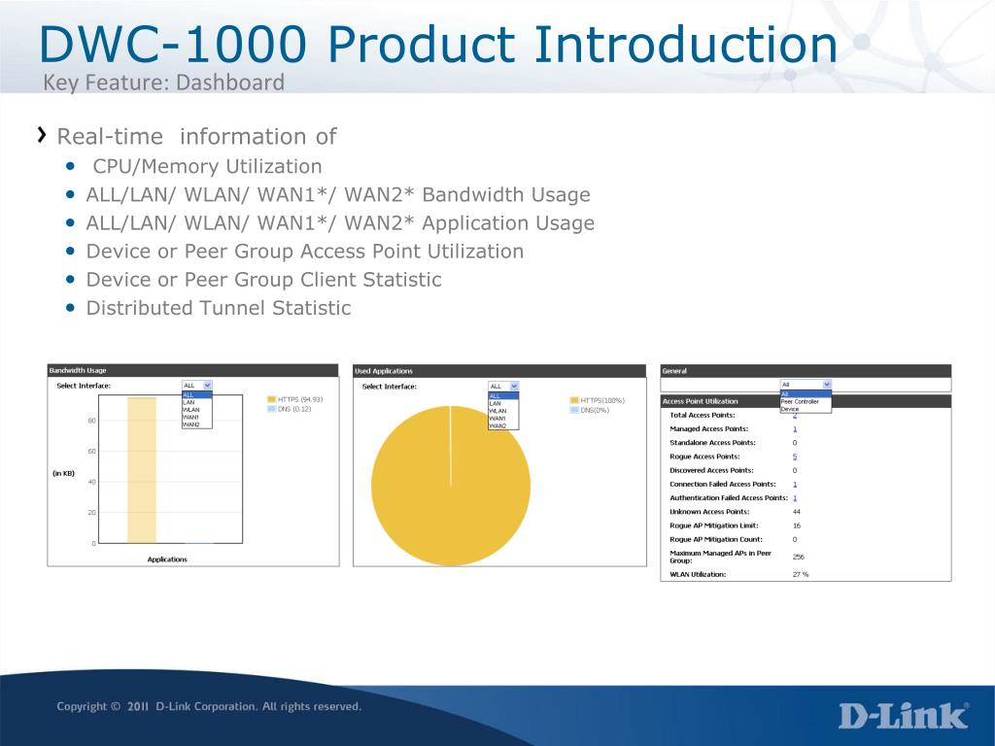Choose WAN2 in Used Applications interface list

(x=503, y=426)
